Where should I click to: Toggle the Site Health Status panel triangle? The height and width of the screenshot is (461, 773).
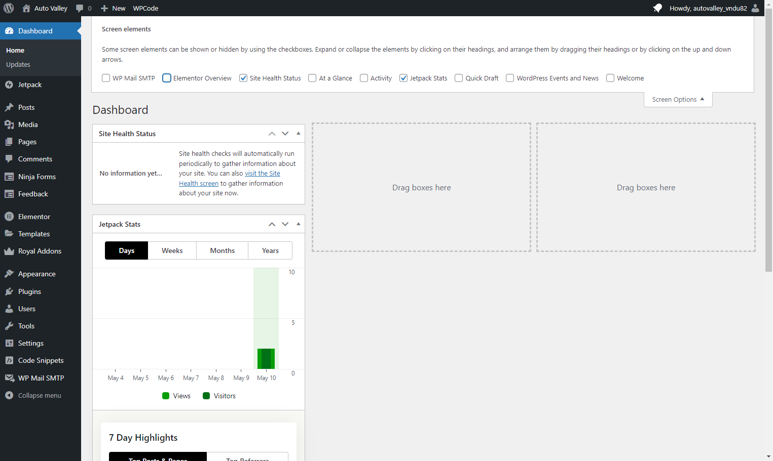tap(298, 134)
